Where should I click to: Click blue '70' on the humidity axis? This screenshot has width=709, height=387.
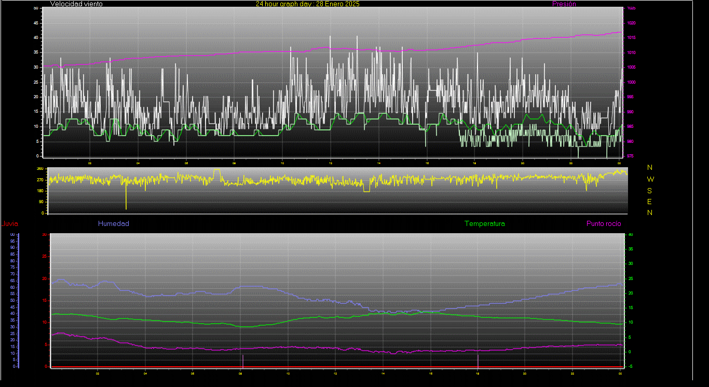tap(12, 274)
